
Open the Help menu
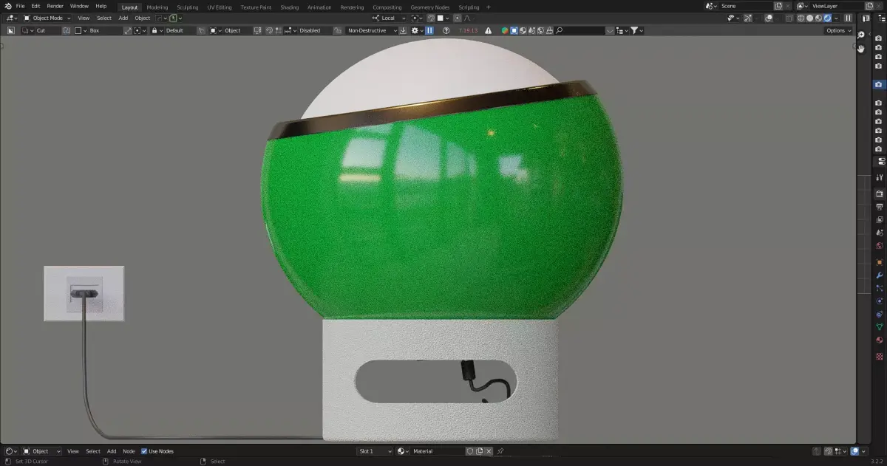coord(101,6)
